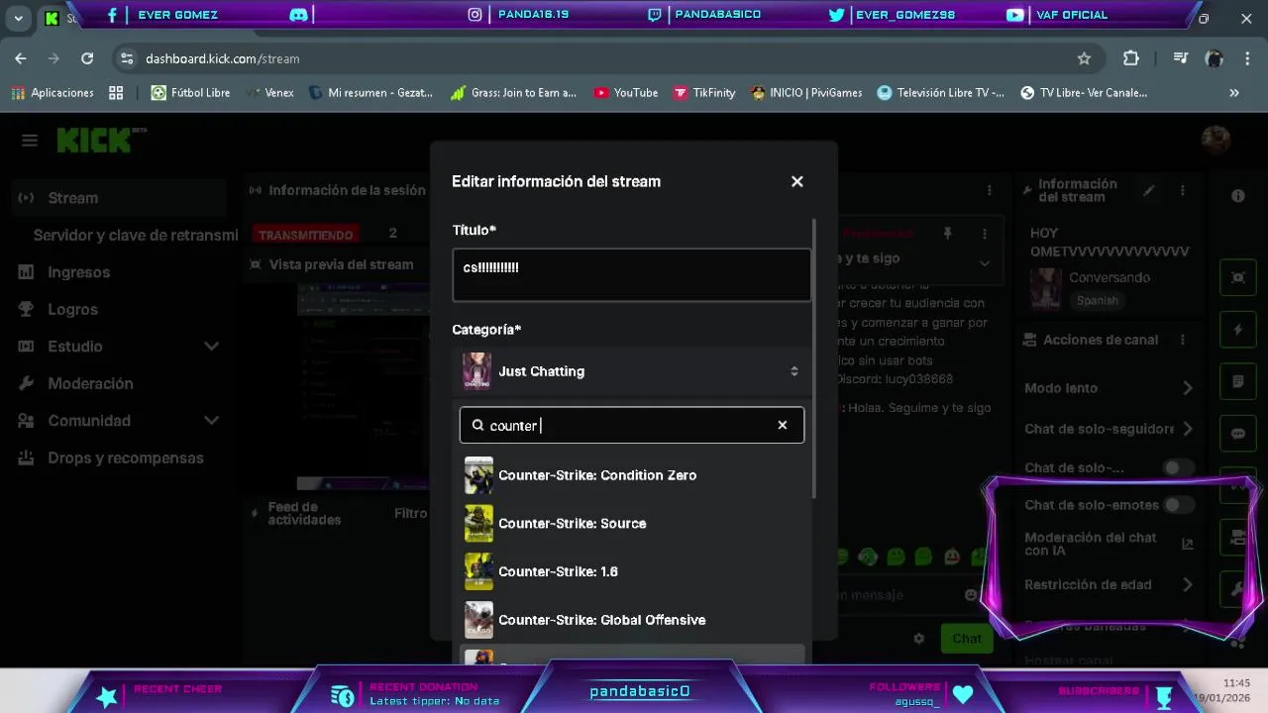Open Stream in the sidebar
This screenshot has height=713, width=1268.
(119, 198)
